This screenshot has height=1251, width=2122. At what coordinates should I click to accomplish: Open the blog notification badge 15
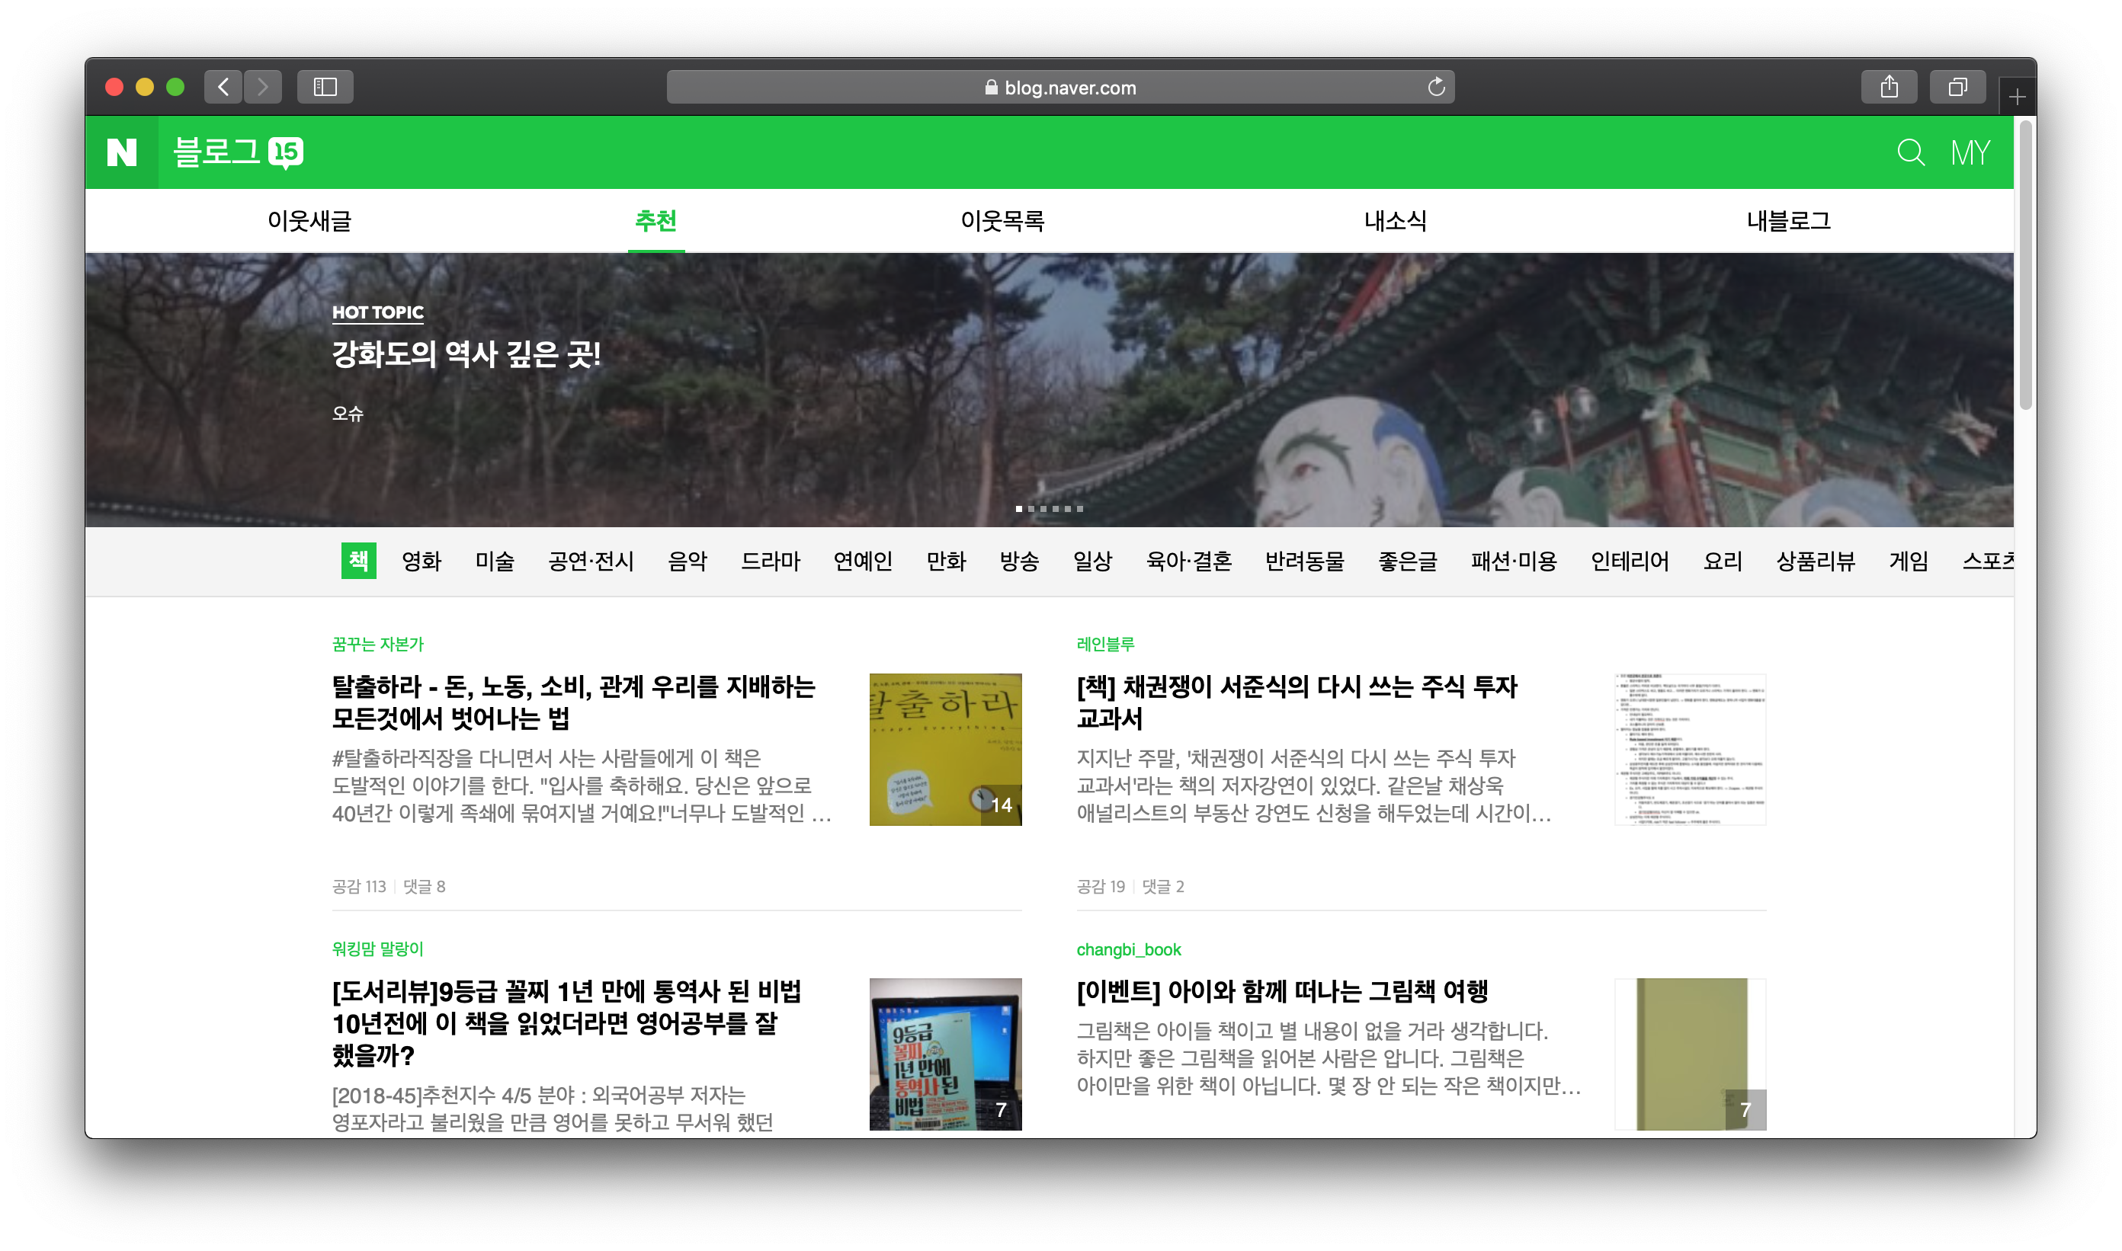coord(286,152)
